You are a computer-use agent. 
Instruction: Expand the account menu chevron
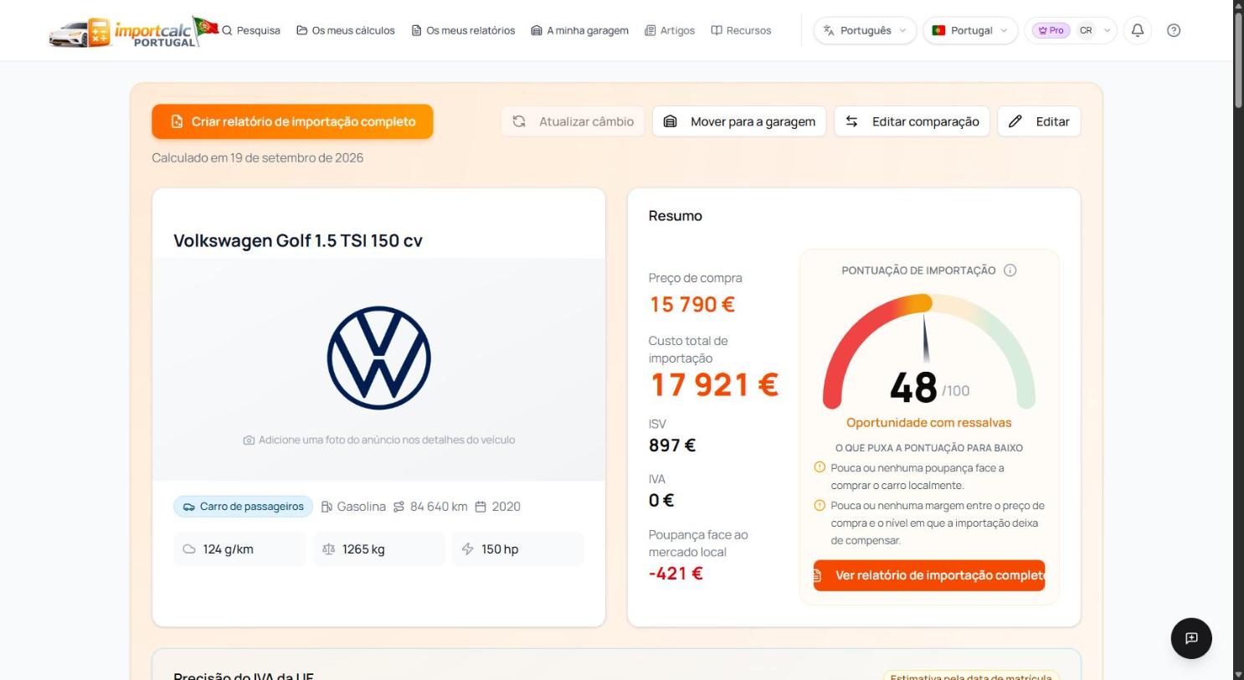pos(1107,30)
